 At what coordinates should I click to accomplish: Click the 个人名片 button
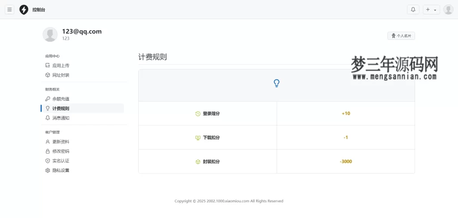tap(401, 36)
